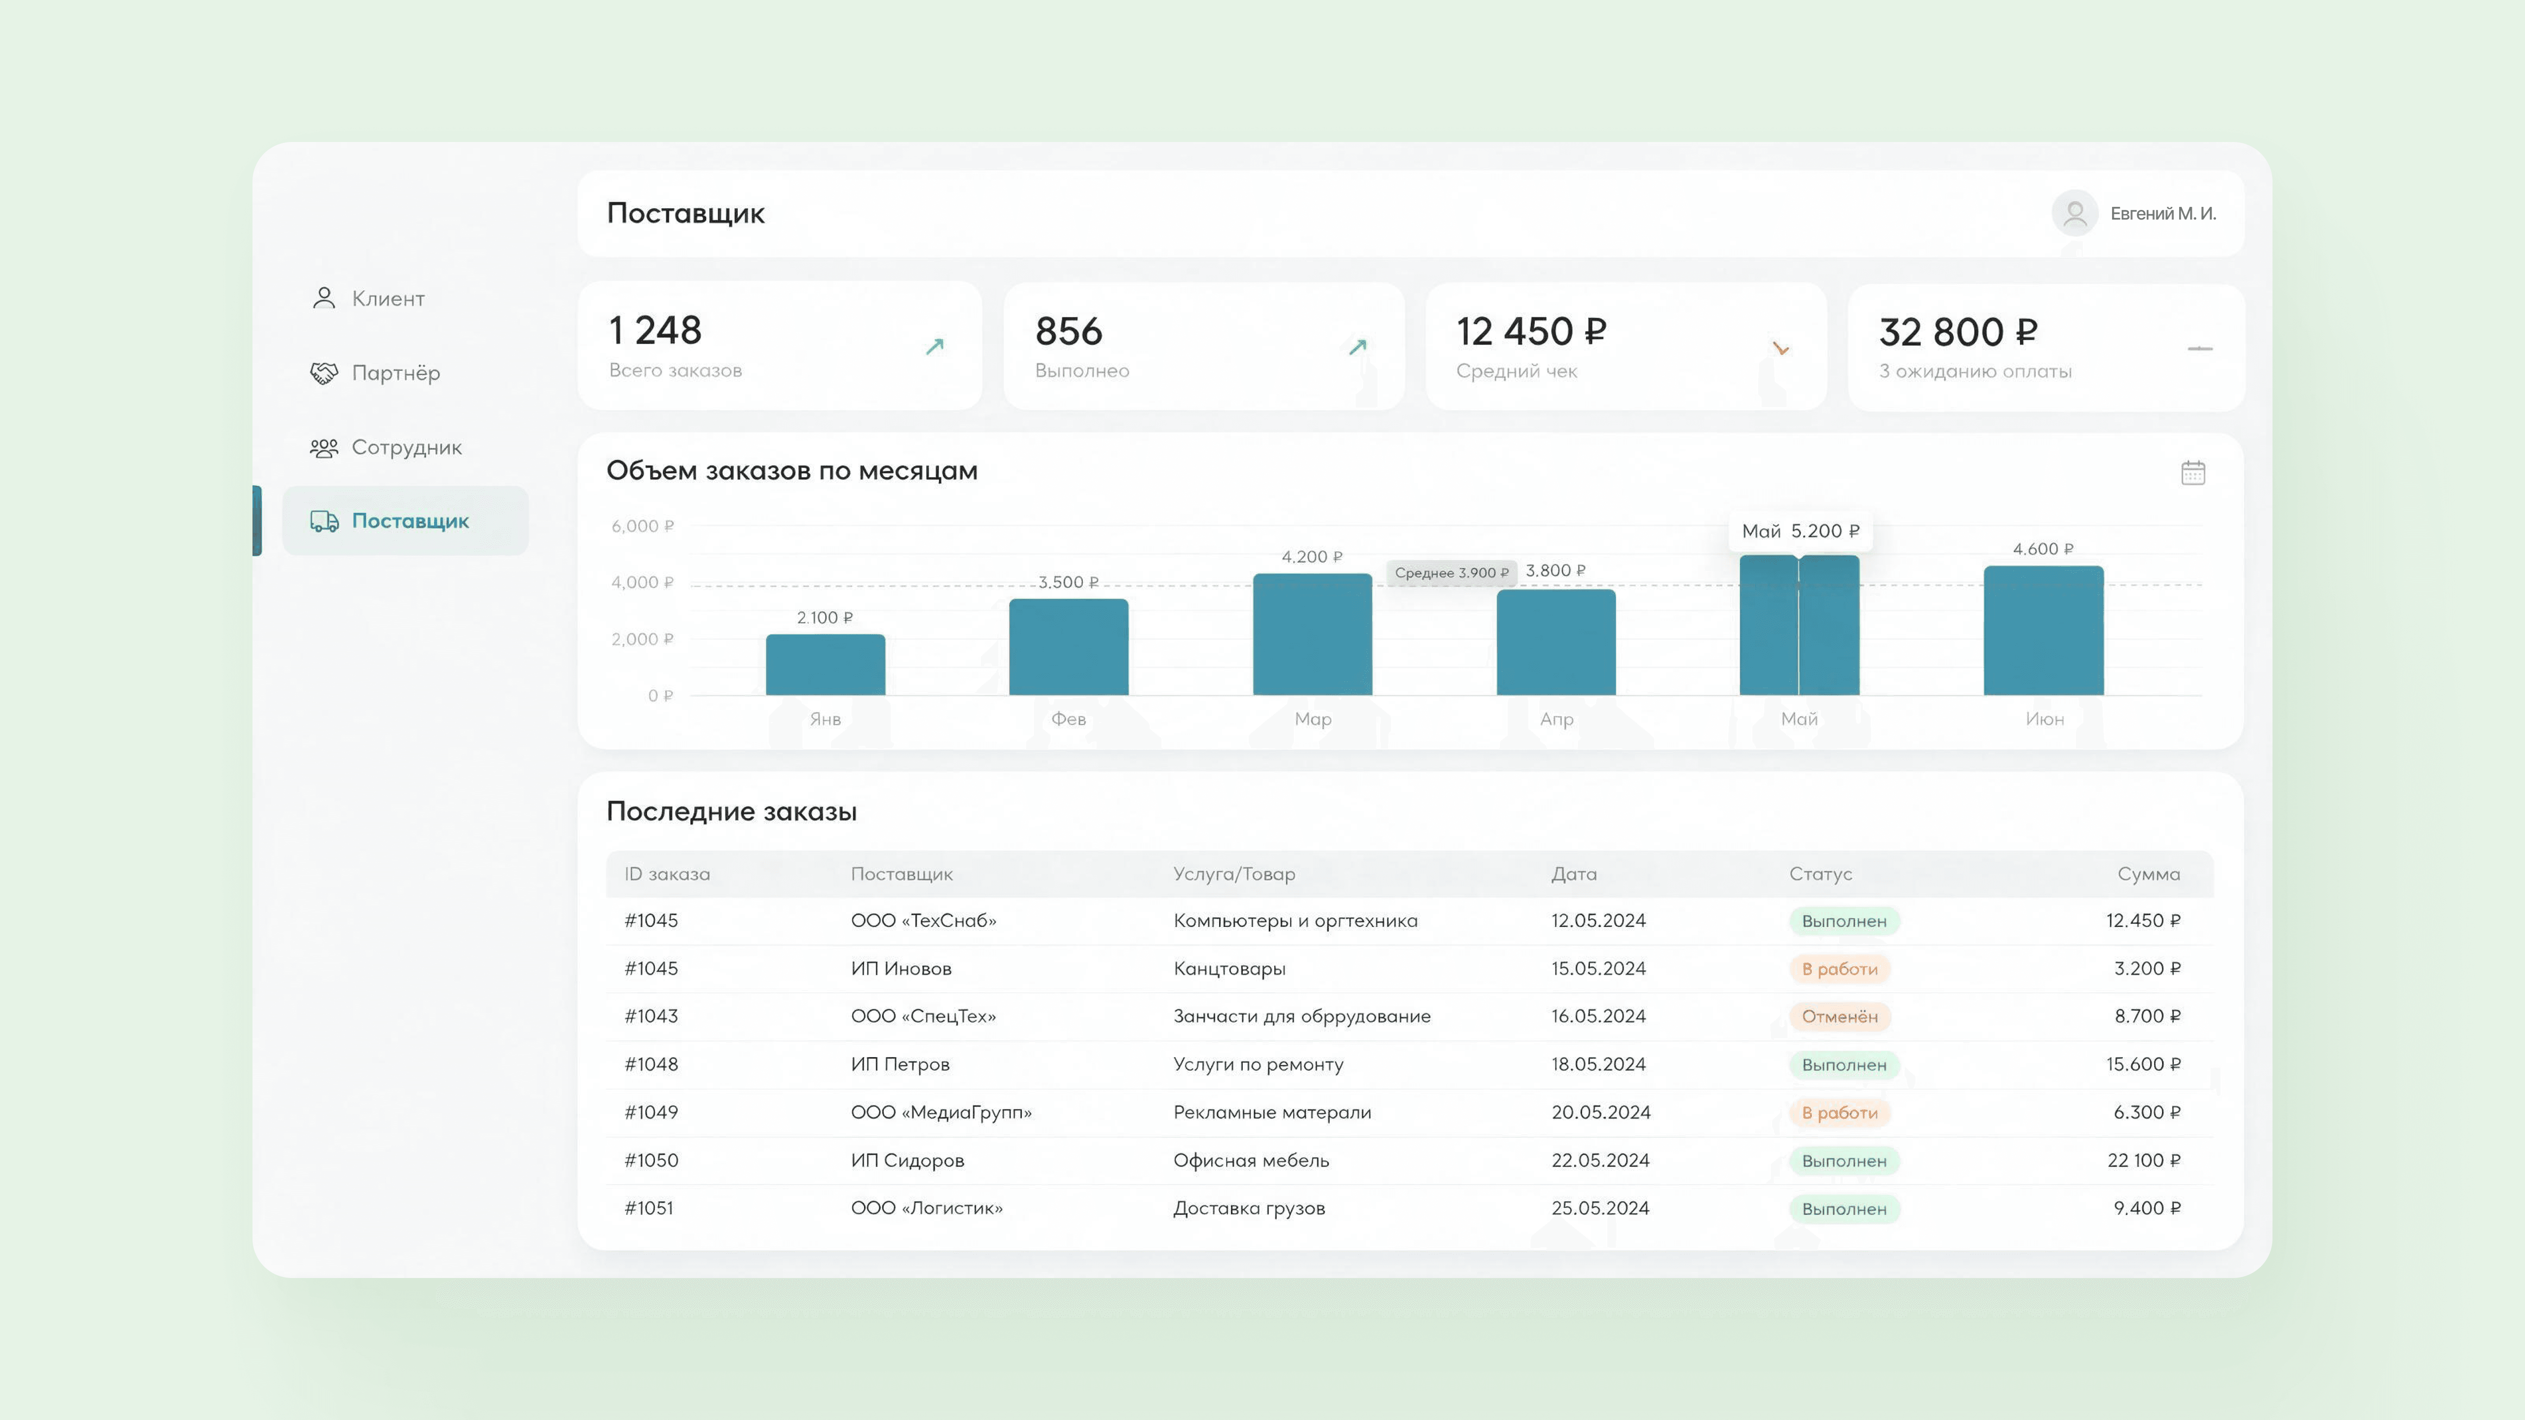Select the Фев bar in the chart
The image size is (2525, 1420).
pos(1068,647)
